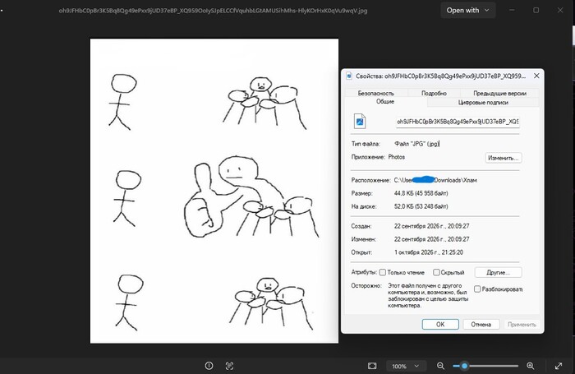
Task: Click the Открыт date 1 октября 2026
Action: click(429, 252)
